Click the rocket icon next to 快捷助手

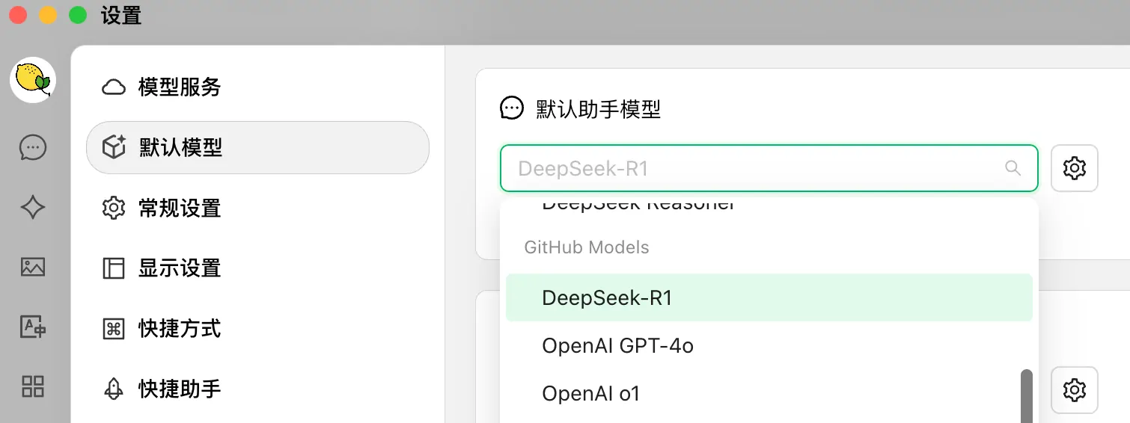[113, 389]
